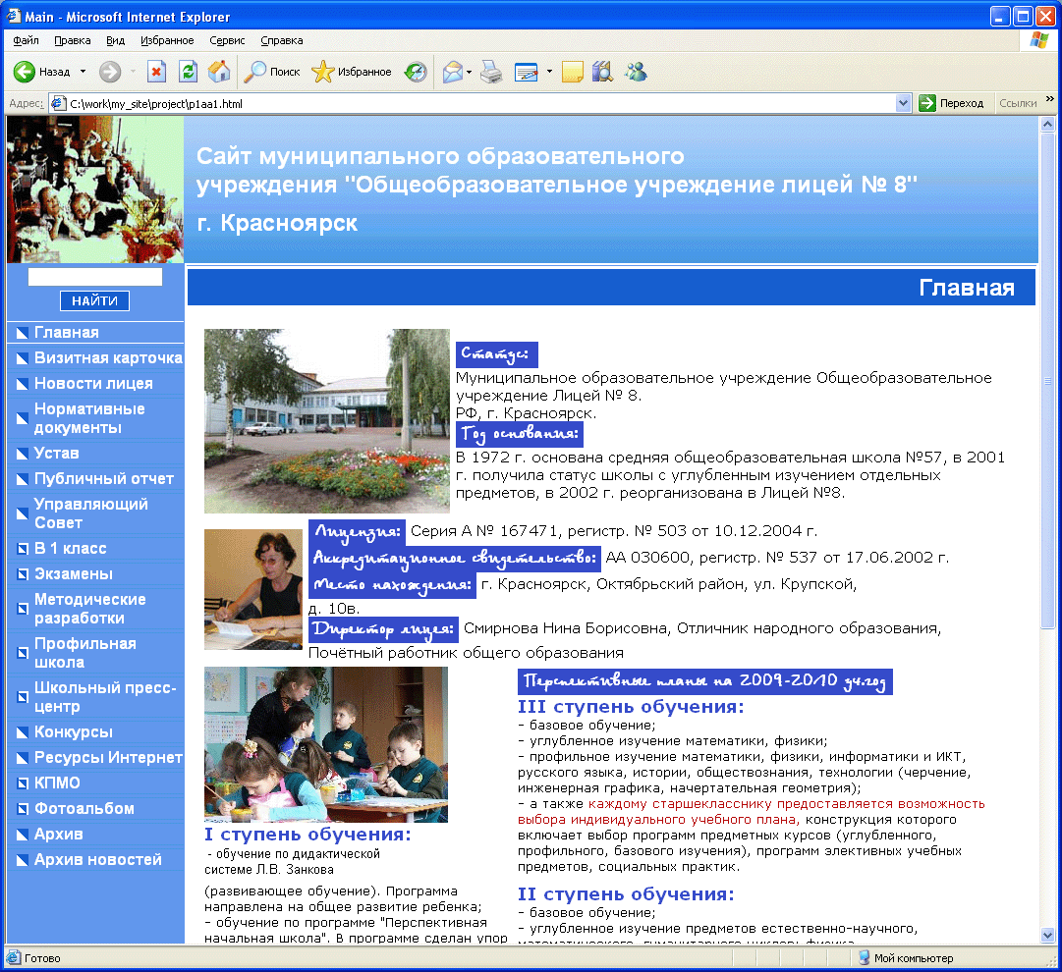Expand the Edit button dropdown arrow
This screenshot has width=1062, height=972.
(x=549, y=71)
